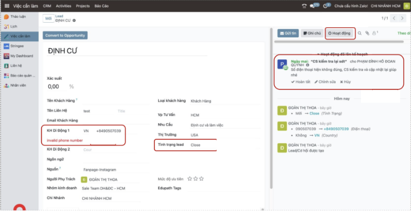Open Loại khách hàng dropdown showing Khách Hàng
The width and height of the screenshot is (411, 211).
[x=225, y=101]
